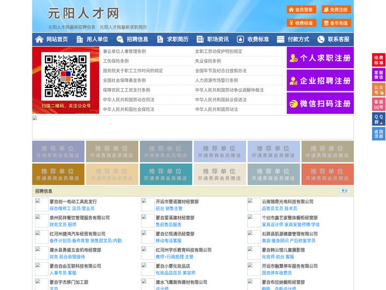
Task: Open the company 红河州捷鸿汽车经贸有限公司
Action: pyautogui.click(x=77, y=234)
